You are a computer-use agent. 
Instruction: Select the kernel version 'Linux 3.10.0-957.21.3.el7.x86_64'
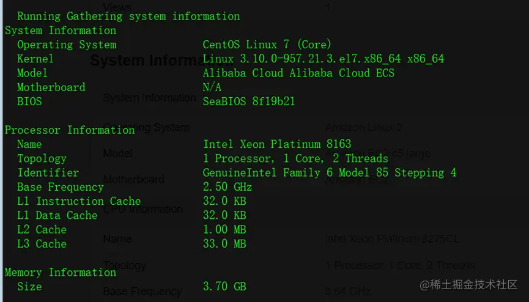coord(301,59)
